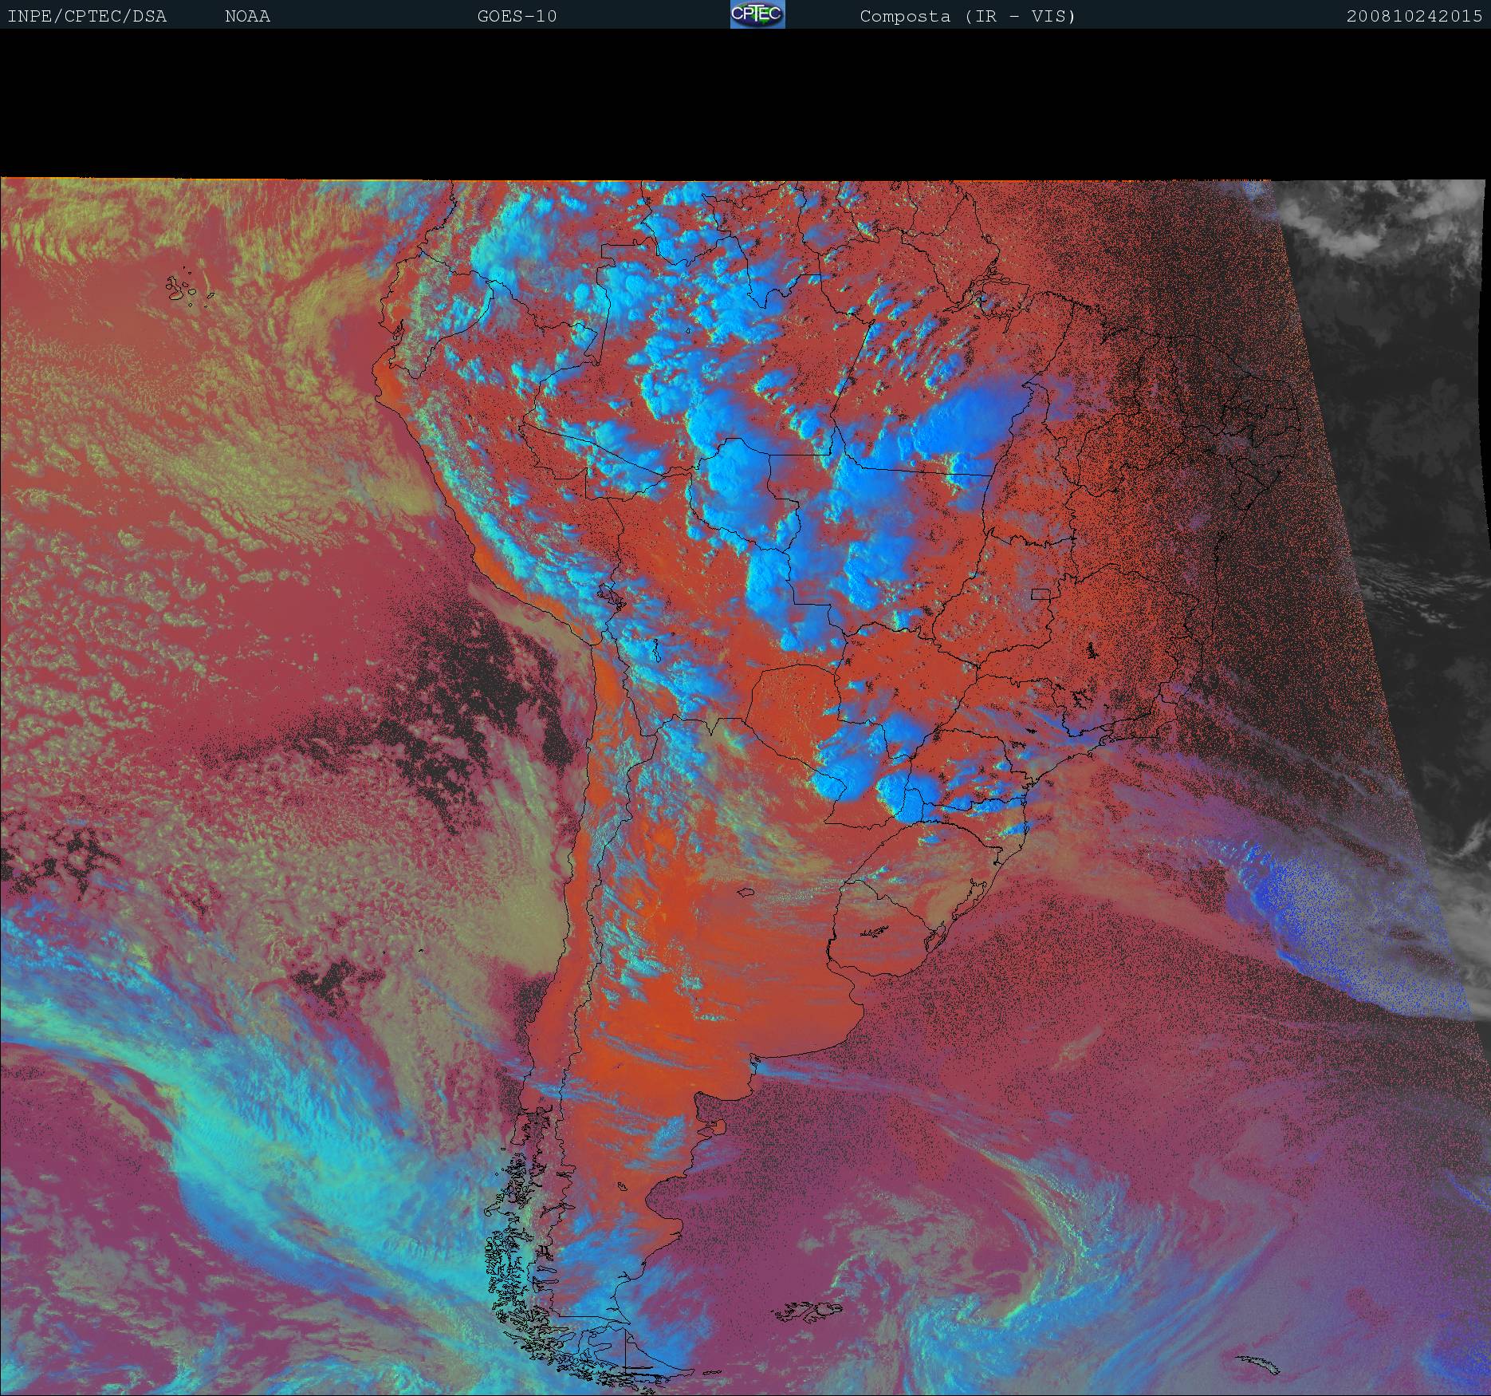Click the NOAA label in the header

[248, 17]
